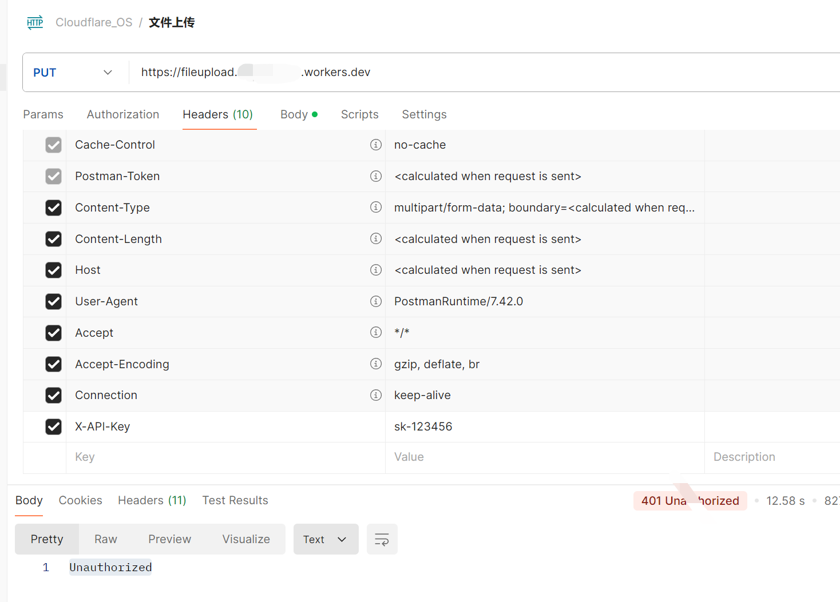Screen dimensions: 840x602
Task: Click the info icon for Connection header
Action: click(376, 395)
